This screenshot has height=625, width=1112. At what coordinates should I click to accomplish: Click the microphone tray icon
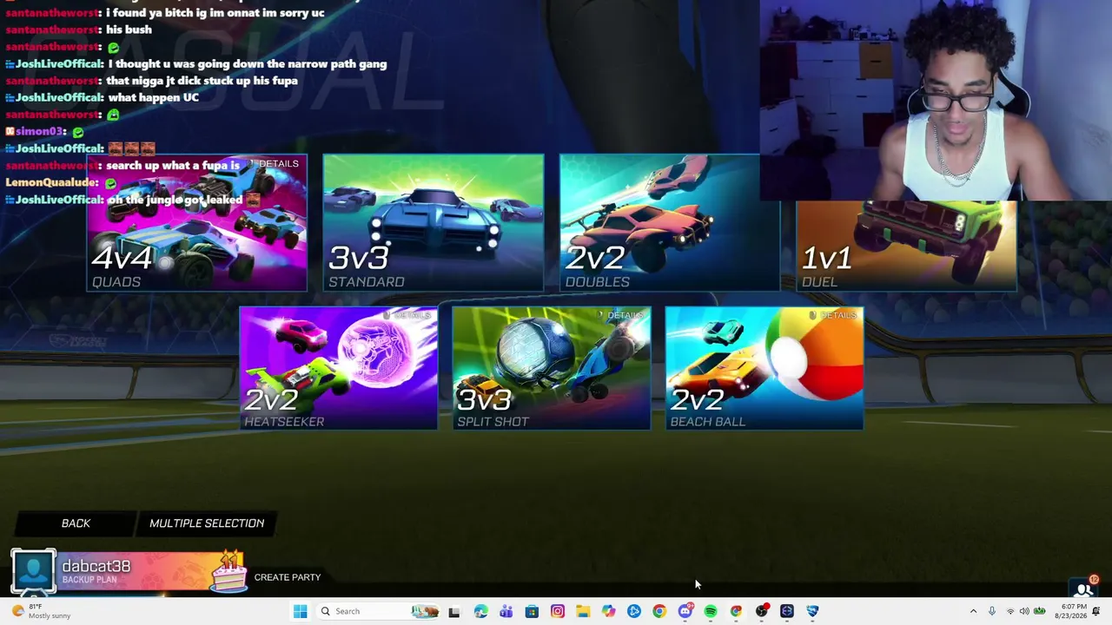click(991, 611)
